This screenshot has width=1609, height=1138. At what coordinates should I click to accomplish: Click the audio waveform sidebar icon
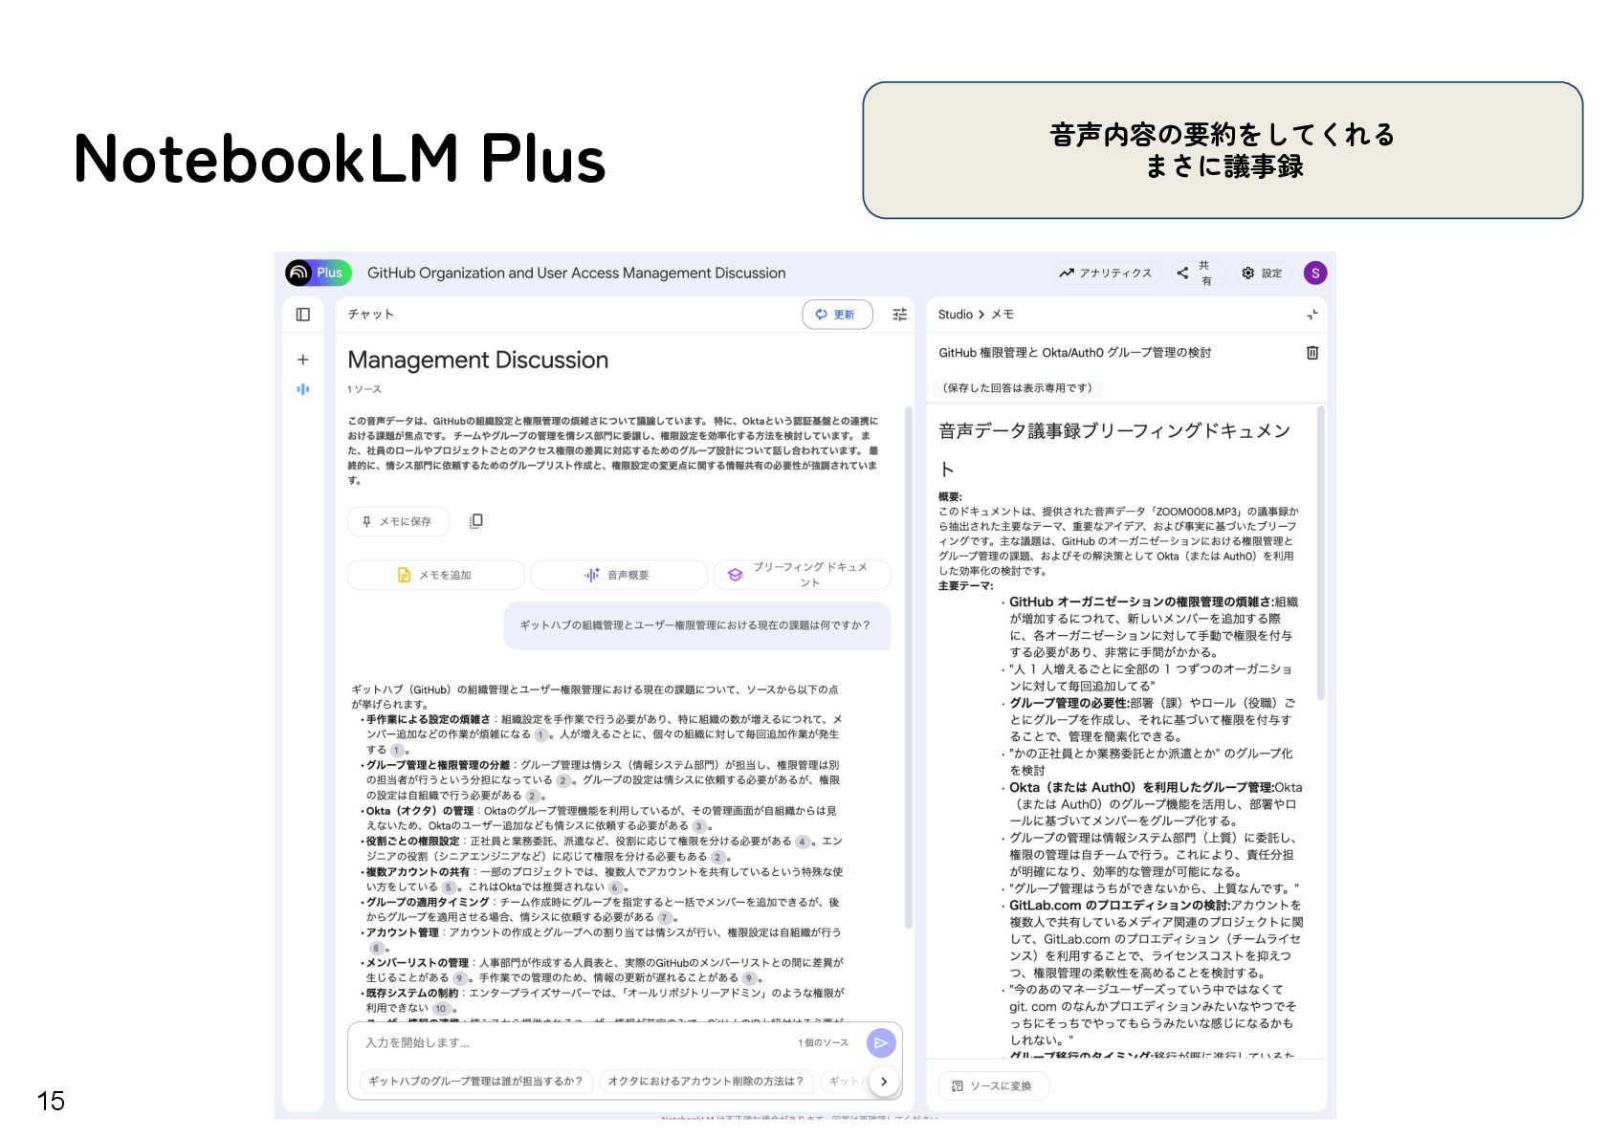pos(303,389)
